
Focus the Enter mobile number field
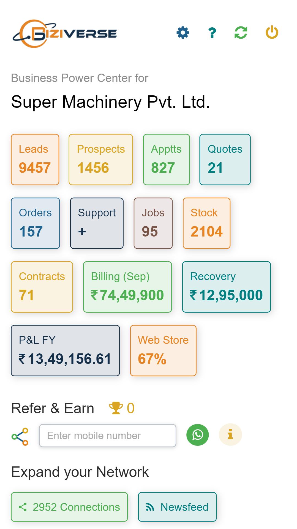(108, 436)
